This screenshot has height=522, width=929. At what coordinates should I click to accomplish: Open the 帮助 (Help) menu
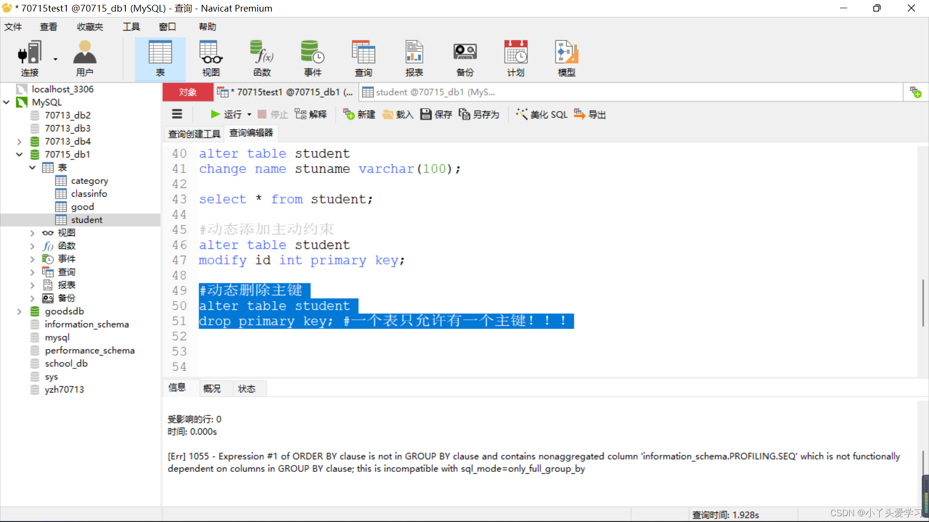click(x=208, y=27)
